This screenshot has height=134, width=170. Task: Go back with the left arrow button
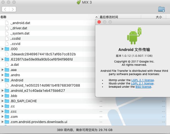[x=5, y=9]
